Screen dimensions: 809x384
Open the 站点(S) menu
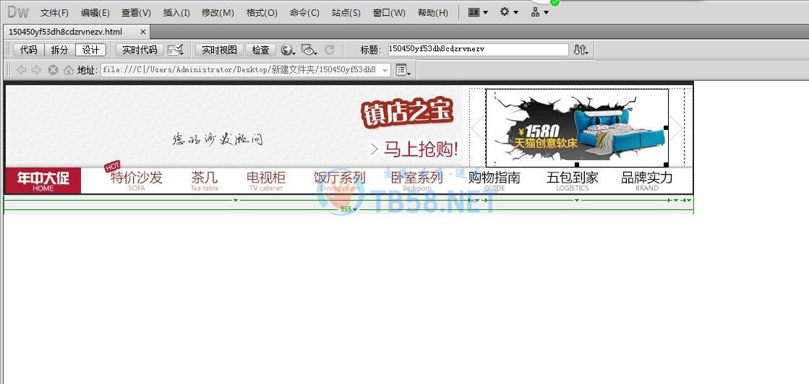coord(346,13)
